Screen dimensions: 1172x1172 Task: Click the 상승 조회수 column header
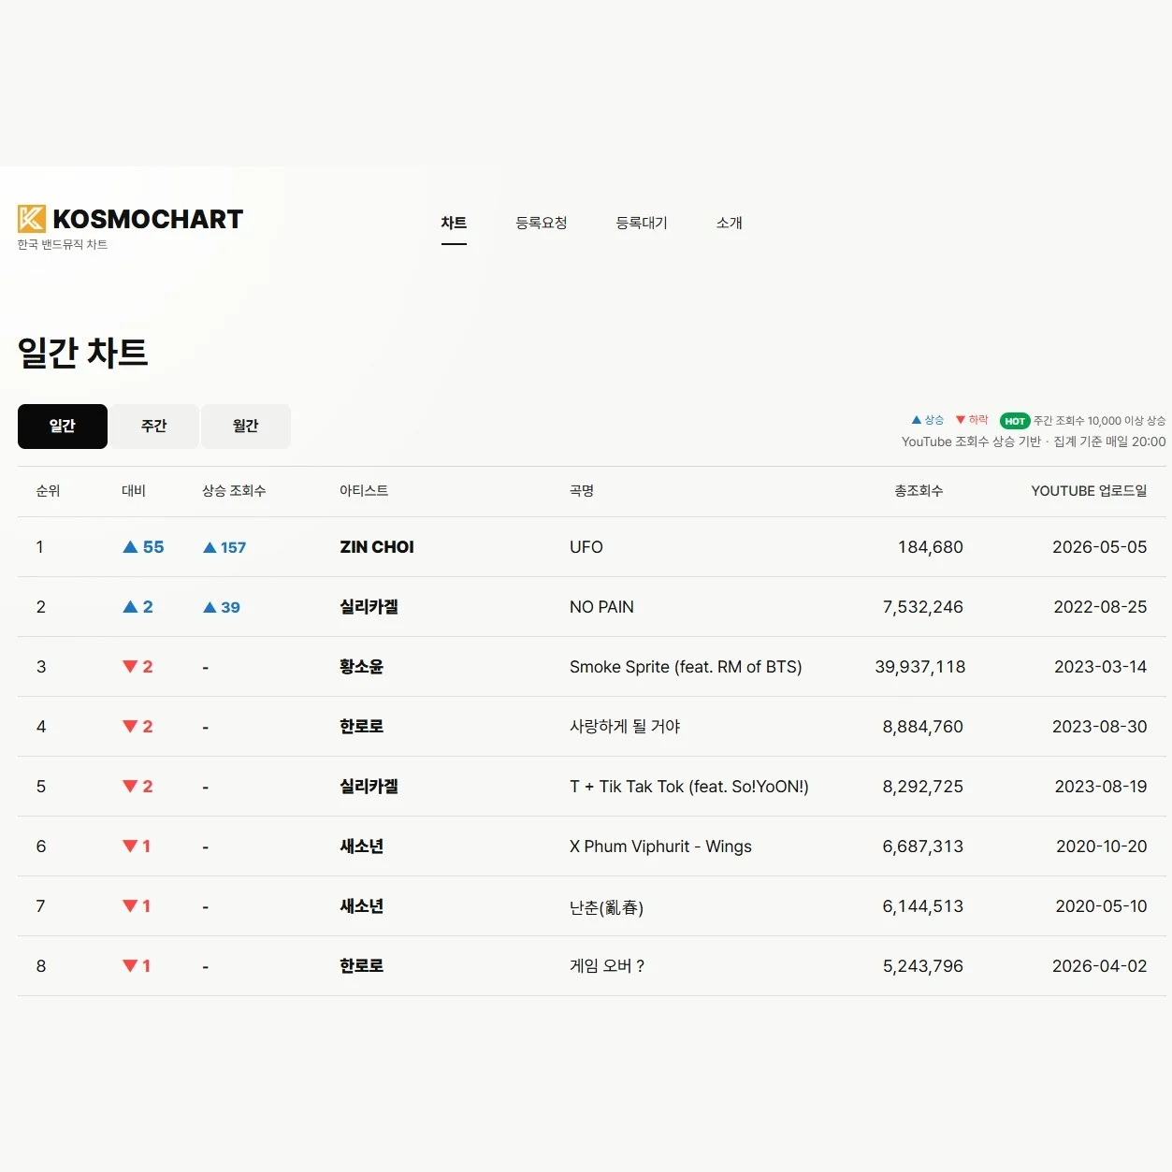pyautogui.click(x=234, y=491)
